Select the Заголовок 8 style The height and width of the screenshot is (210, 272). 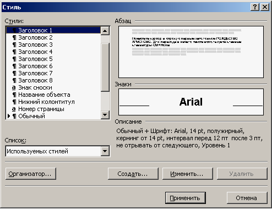pyautogui.click(x=53, y=80)
